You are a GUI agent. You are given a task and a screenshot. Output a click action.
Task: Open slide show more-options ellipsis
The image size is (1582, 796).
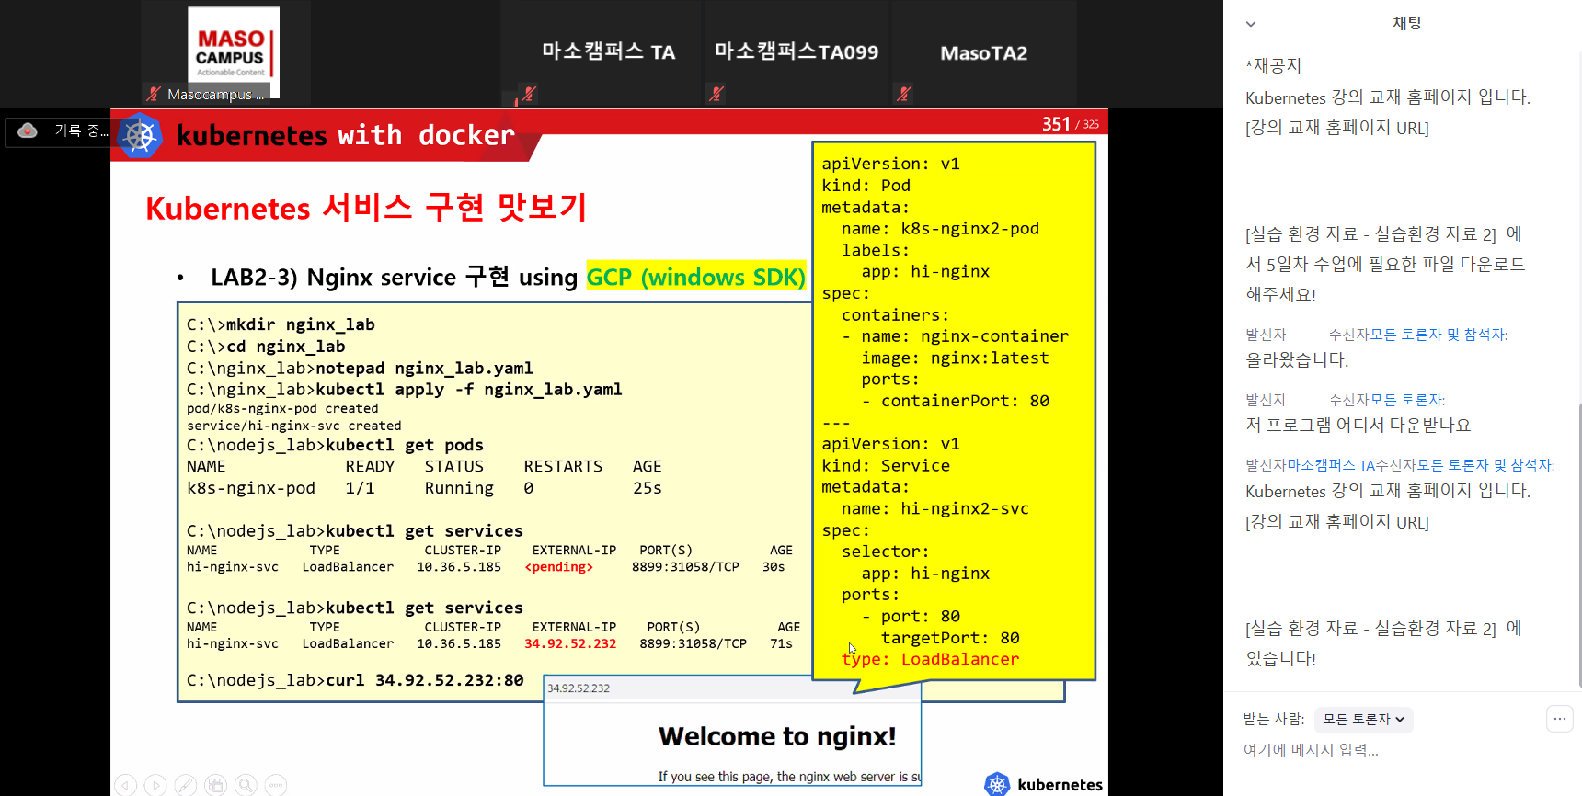click(x=275, y=785)
